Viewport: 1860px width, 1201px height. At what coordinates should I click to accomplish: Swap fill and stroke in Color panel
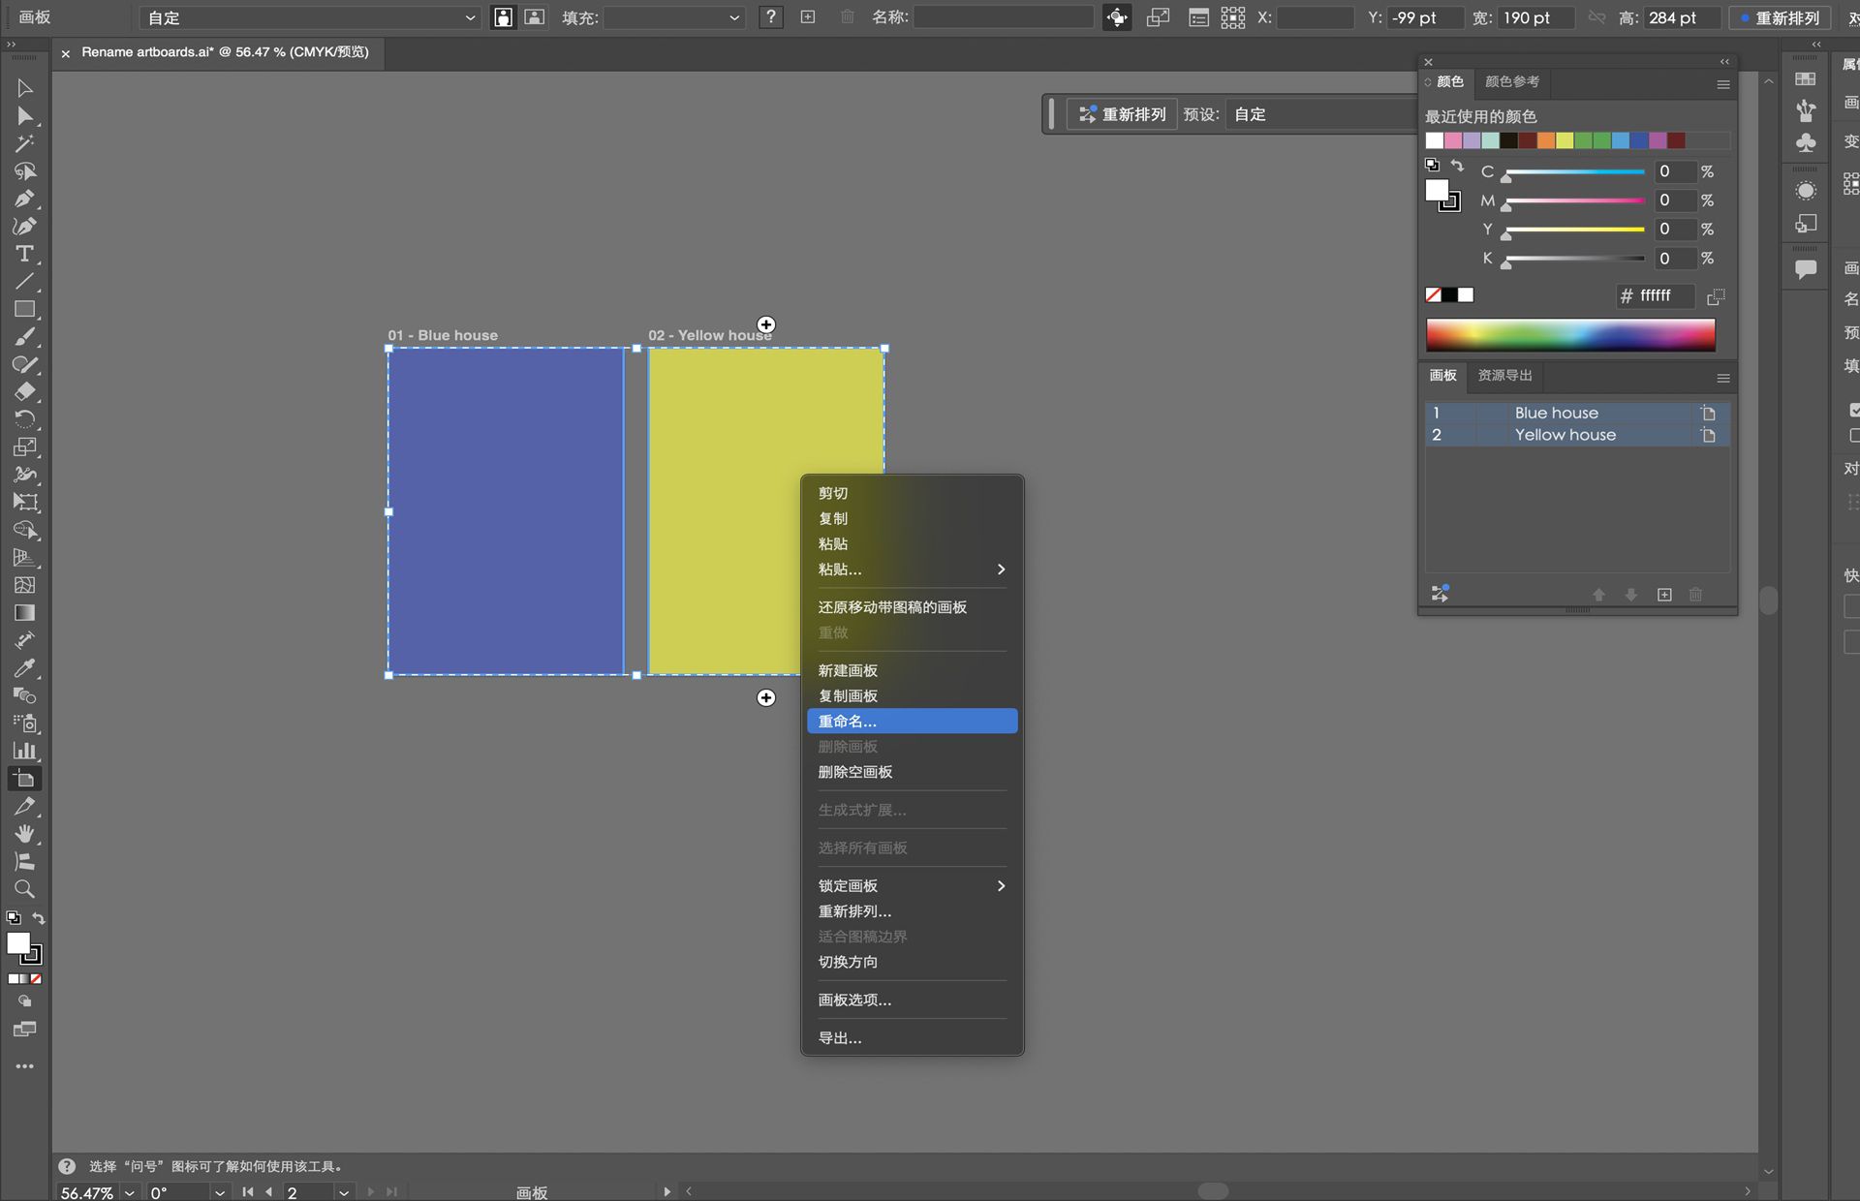click(x=1457, y=167)
